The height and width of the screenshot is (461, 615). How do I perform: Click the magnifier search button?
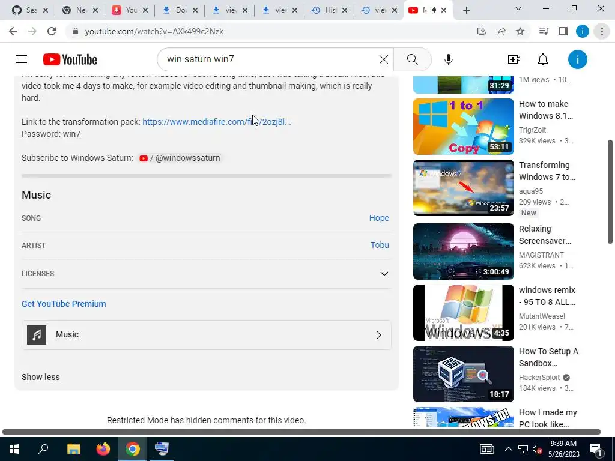[x=412, y=59]
